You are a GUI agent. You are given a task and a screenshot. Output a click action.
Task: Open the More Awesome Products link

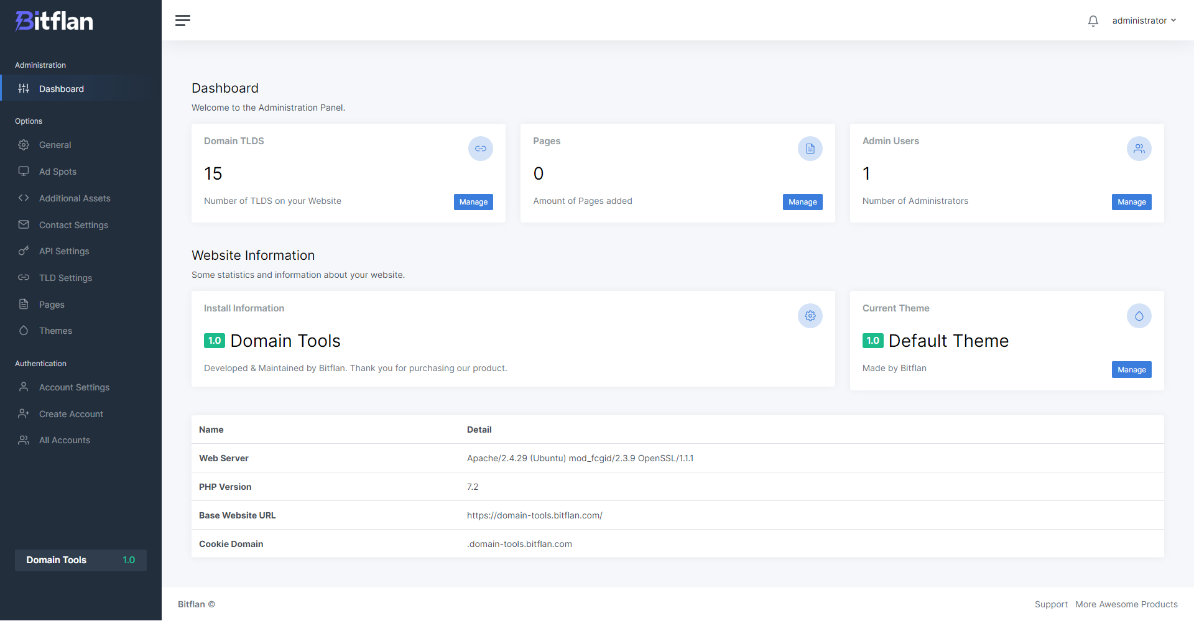[x=1127, y=604]
